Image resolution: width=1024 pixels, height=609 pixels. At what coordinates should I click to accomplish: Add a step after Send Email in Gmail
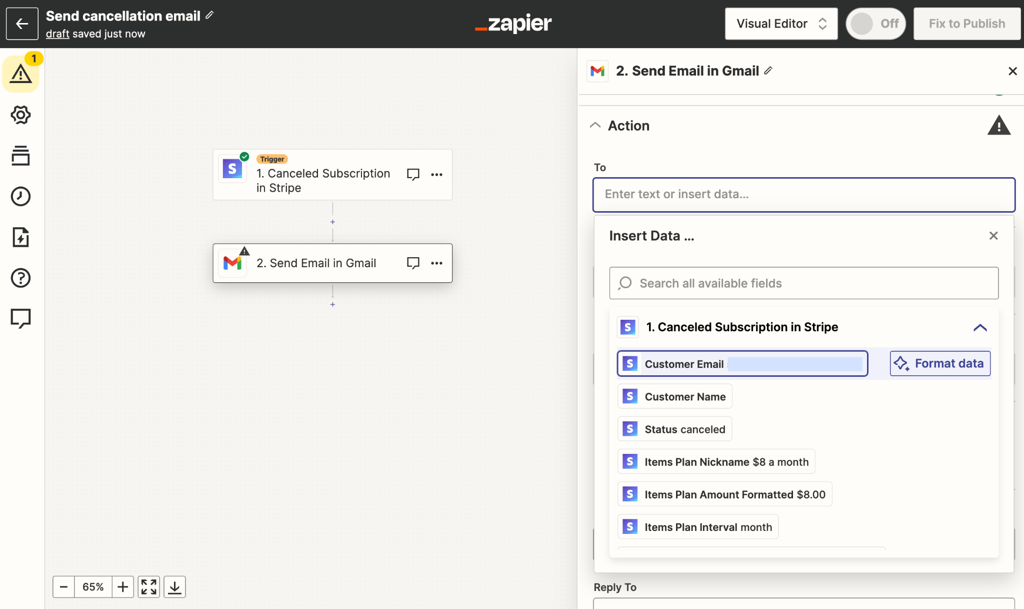[x=332, y=304]
